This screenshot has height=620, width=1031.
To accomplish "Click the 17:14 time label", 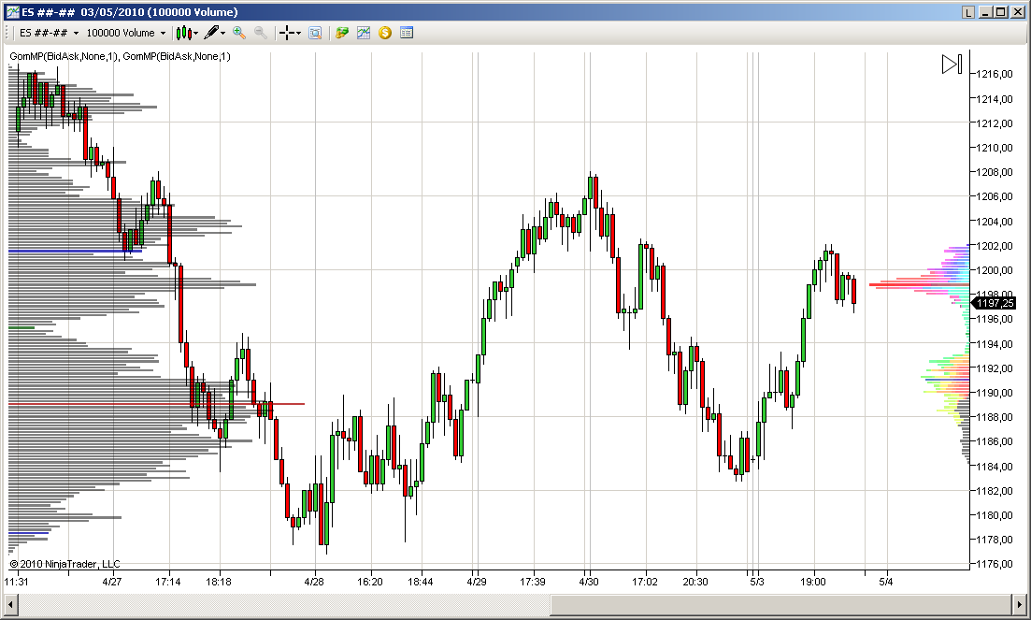I will [x=168, y=582].
